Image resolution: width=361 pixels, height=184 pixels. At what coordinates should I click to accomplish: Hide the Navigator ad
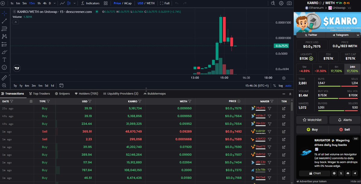tap(355, 181)
